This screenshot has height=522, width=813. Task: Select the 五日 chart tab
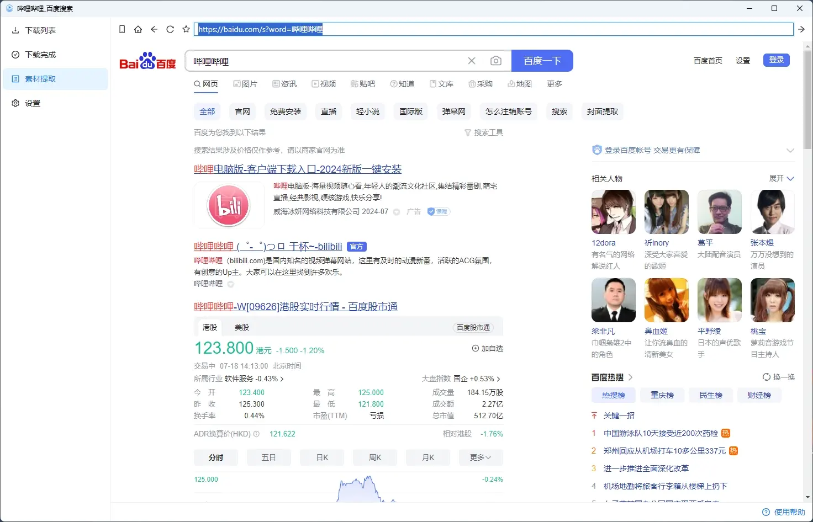tap(269, 457)
